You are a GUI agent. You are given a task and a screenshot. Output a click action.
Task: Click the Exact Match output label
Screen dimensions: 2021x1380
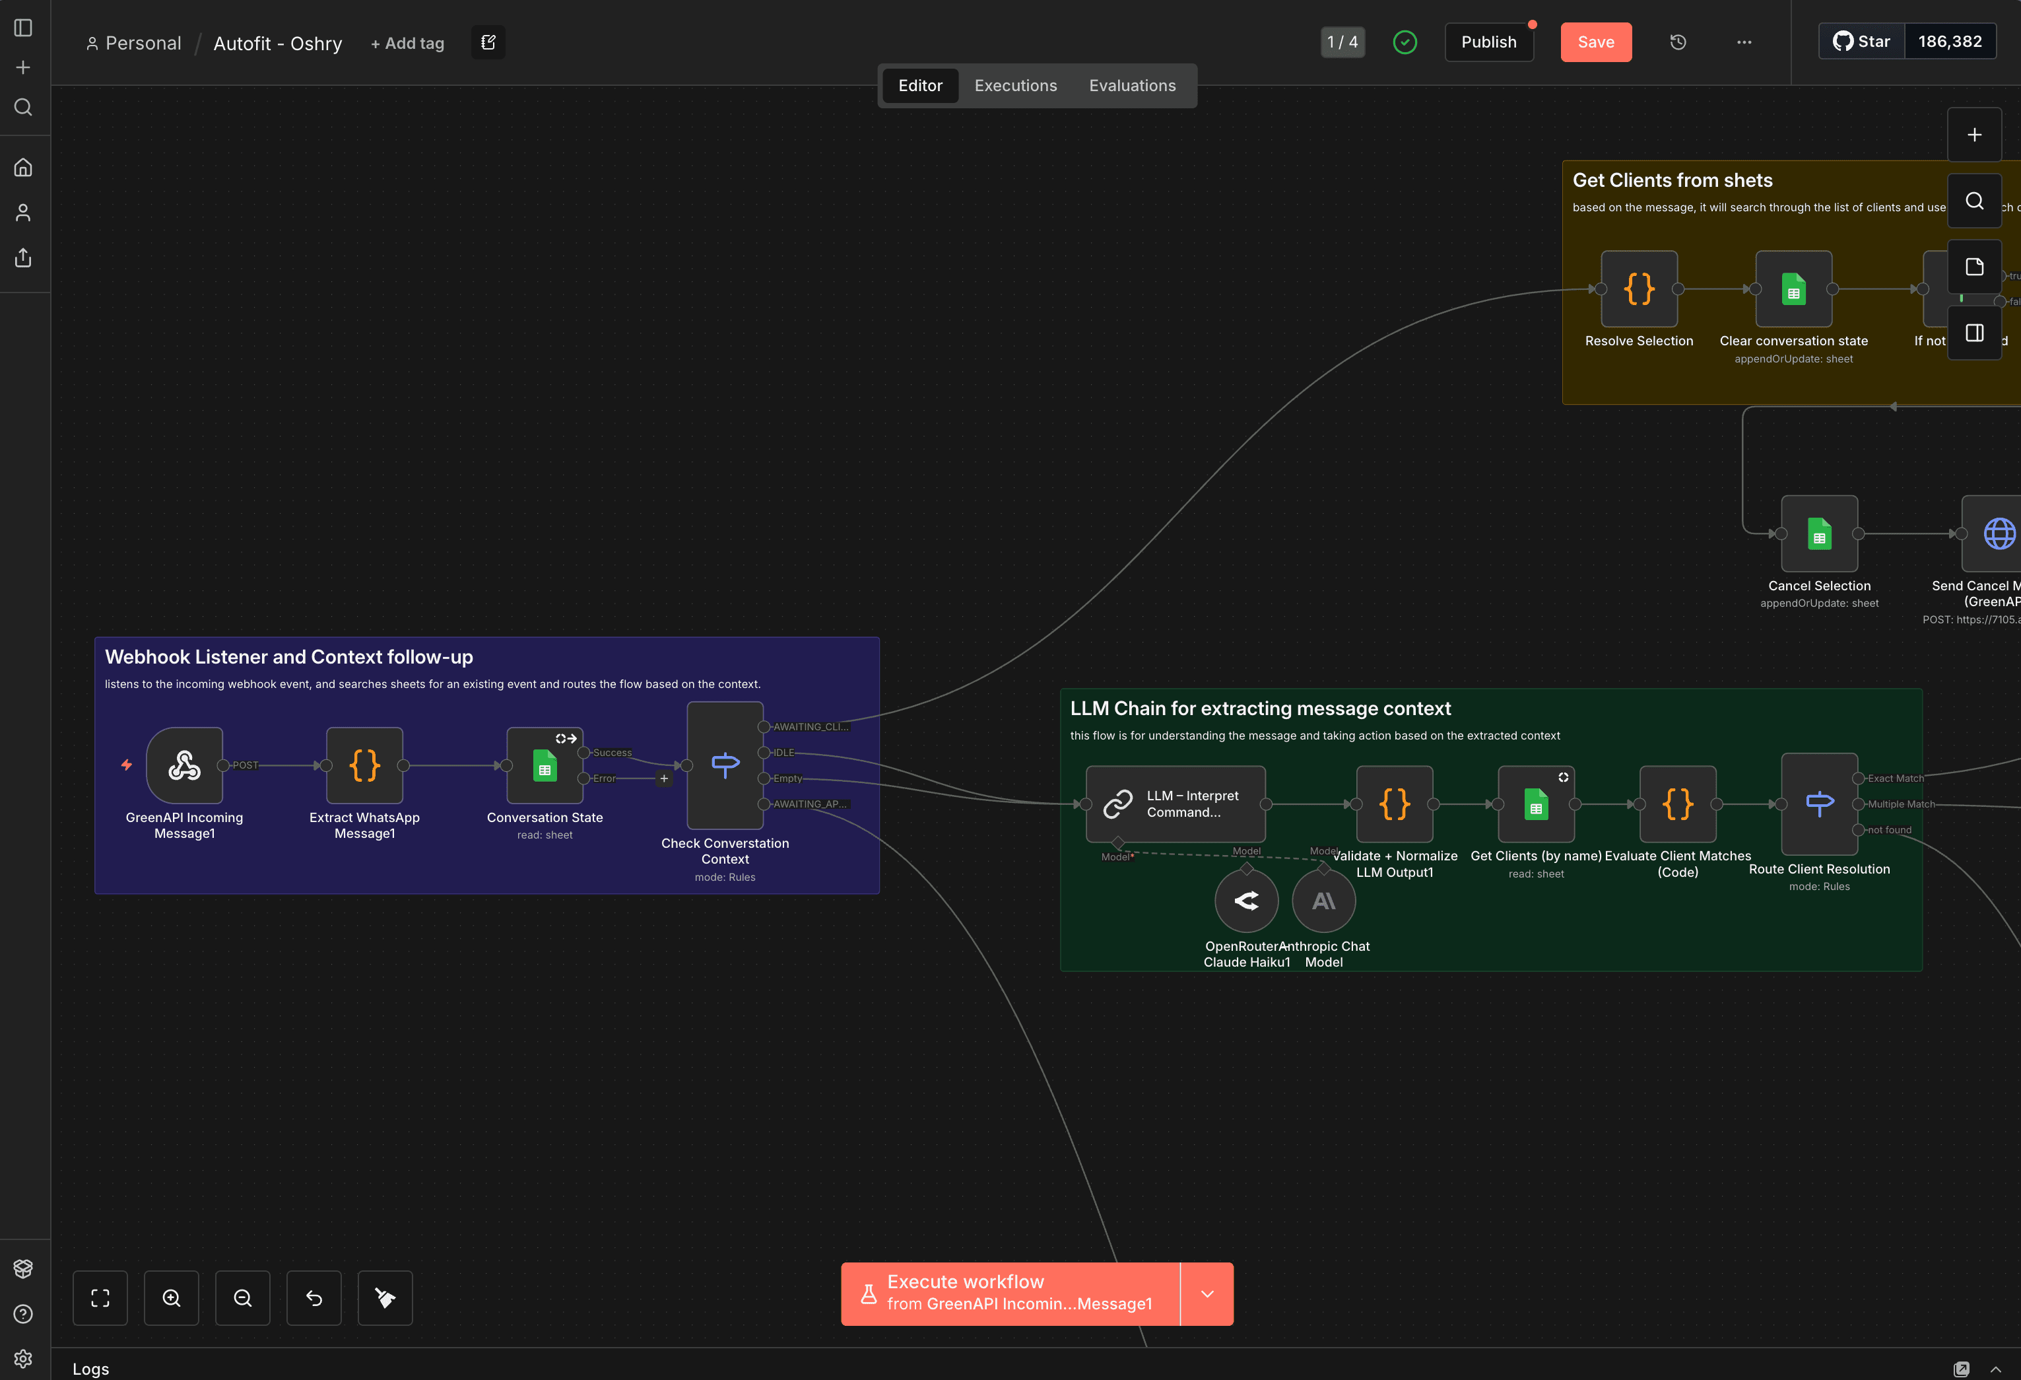1895,778
